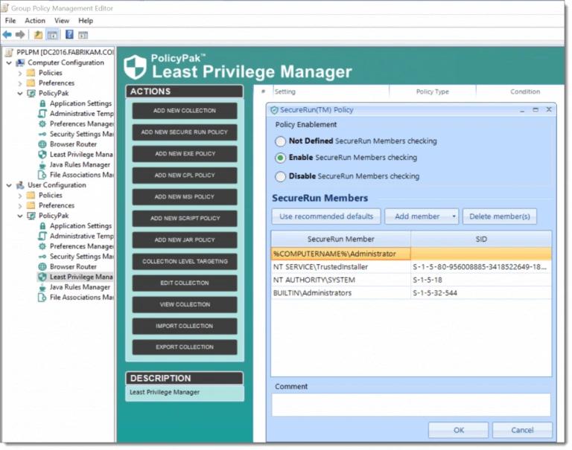
Task: Collapse the User Configuration node
Action: coord(9,185)
